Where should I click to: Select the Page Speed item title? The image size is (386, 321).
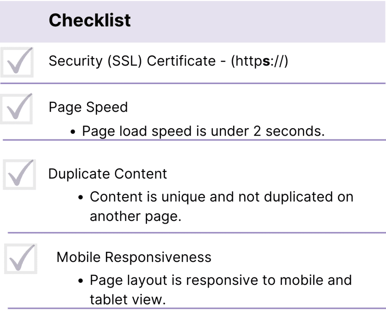click(x=88, y=108)
